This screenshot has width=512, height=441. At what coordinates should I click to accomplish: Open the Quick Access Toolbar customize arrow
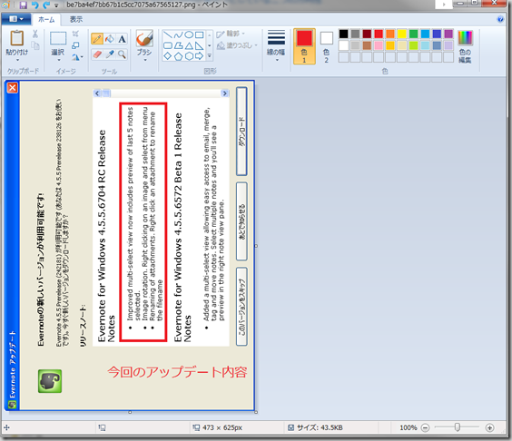coord(56,5)
